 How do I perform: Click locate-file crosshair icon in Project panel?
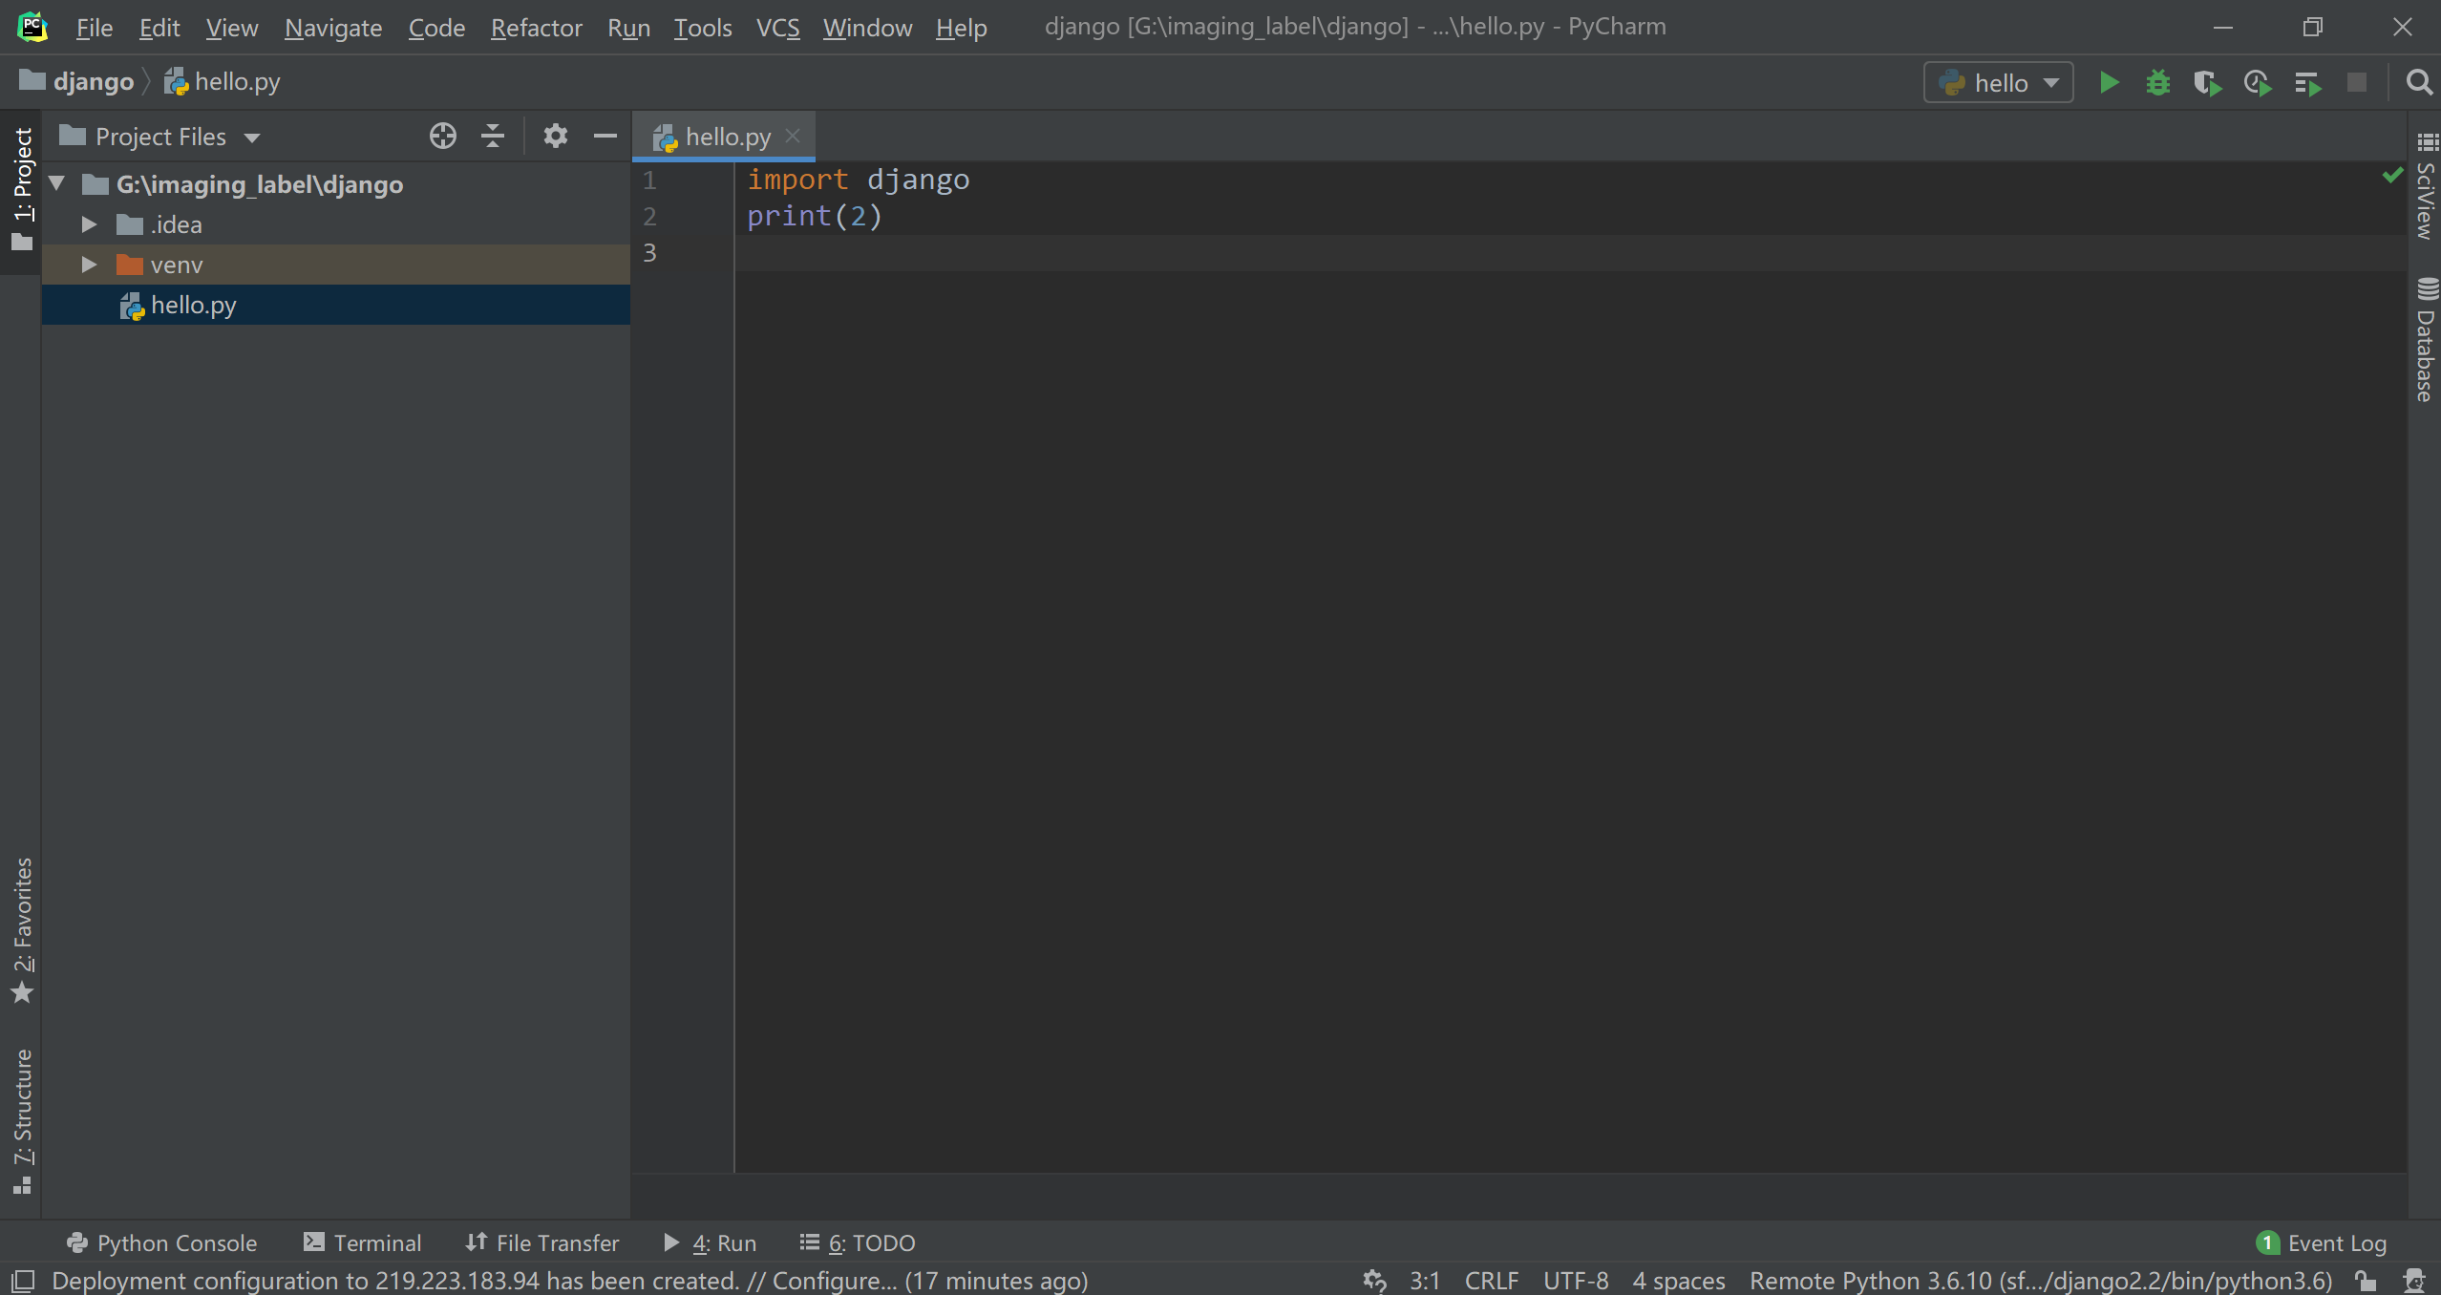click(x=442, y=137)
